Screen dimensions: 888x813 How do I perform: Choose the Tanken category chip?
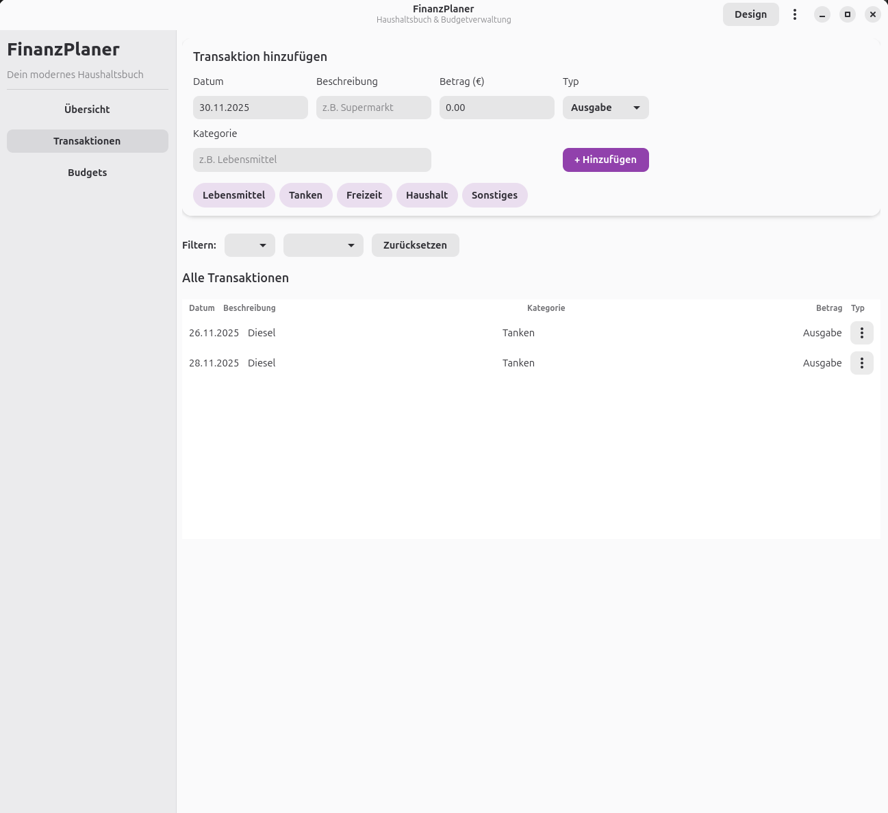coord(305,195)
